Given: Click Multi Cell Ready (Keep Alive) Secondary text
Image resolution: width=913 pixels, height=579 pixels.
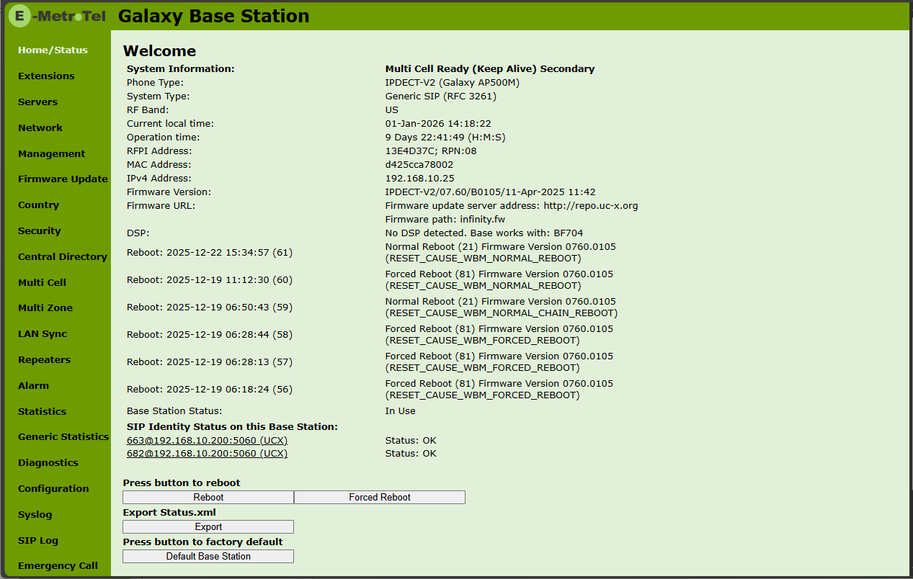Looking at the screenshot, I should click(490, 69).
